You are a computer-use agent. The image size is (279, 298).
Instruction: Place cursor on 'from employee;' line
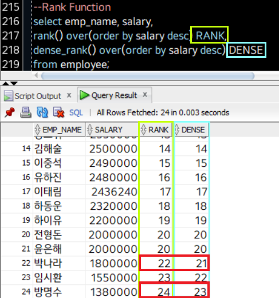71,65
